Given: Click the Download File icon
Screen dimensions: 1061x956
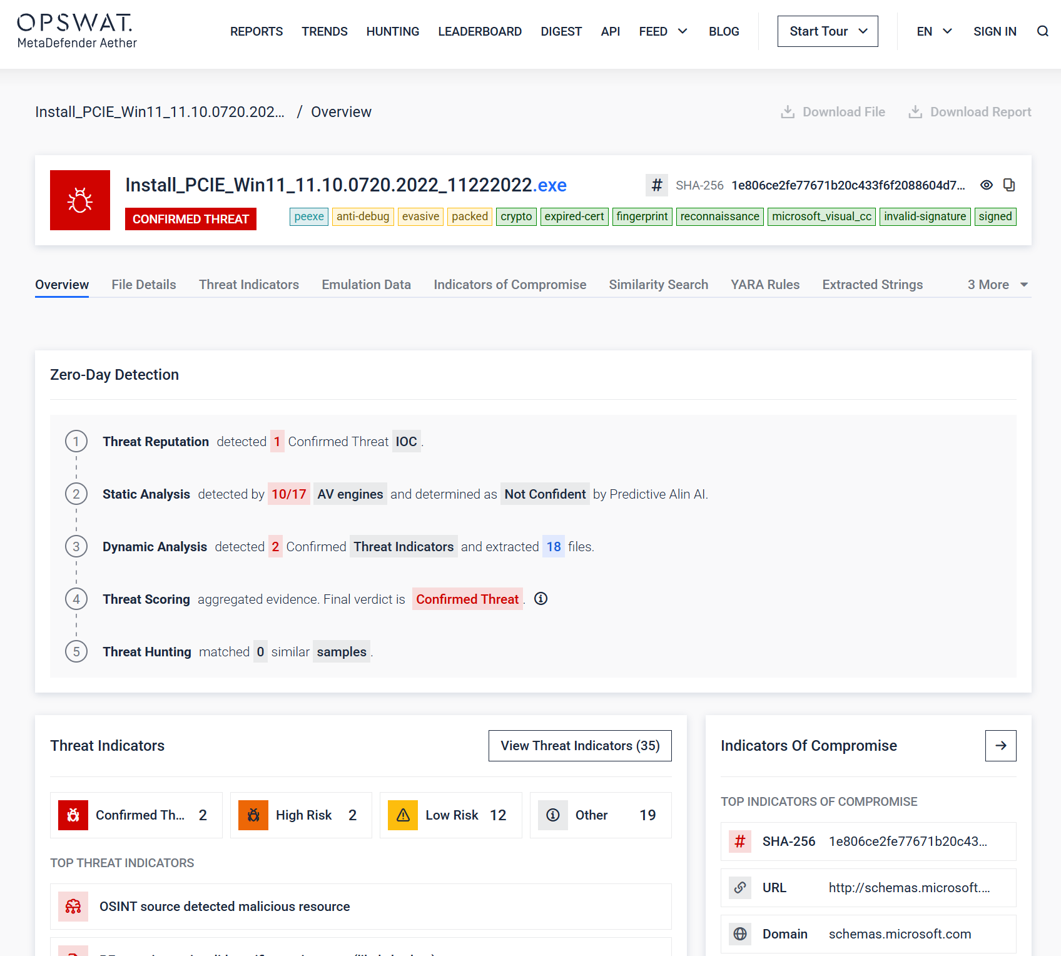Looking at the screenshot, I should coord(788,112).
